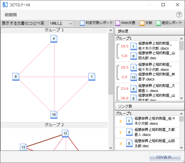
Task: Open the help question mark icon
Action: tap(179, 15)
